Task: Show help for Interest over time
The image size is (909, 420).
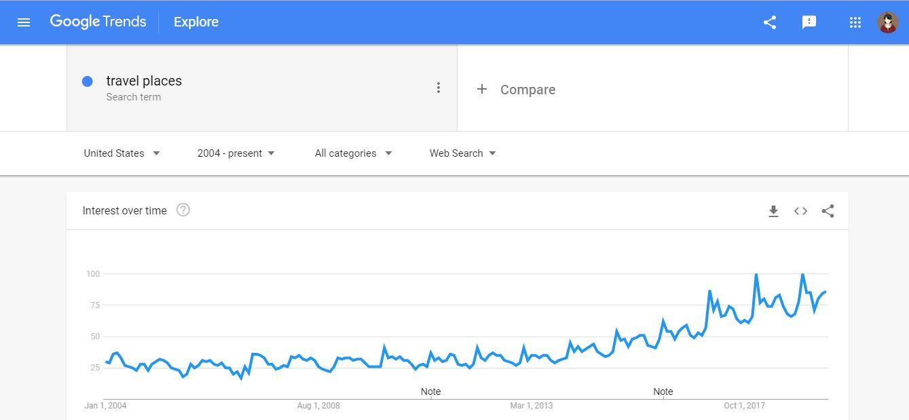Action: [x=183, y=210]
